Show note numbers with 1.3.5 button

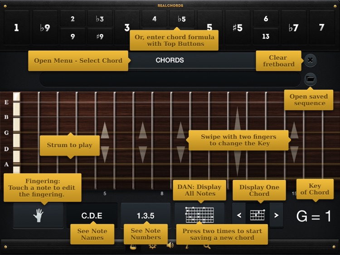[x=146, y=215]
